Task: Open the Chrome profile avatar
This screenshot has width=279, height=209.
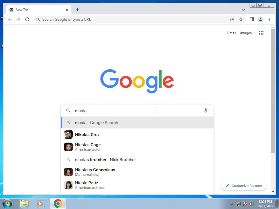Action: click(260, 19)
